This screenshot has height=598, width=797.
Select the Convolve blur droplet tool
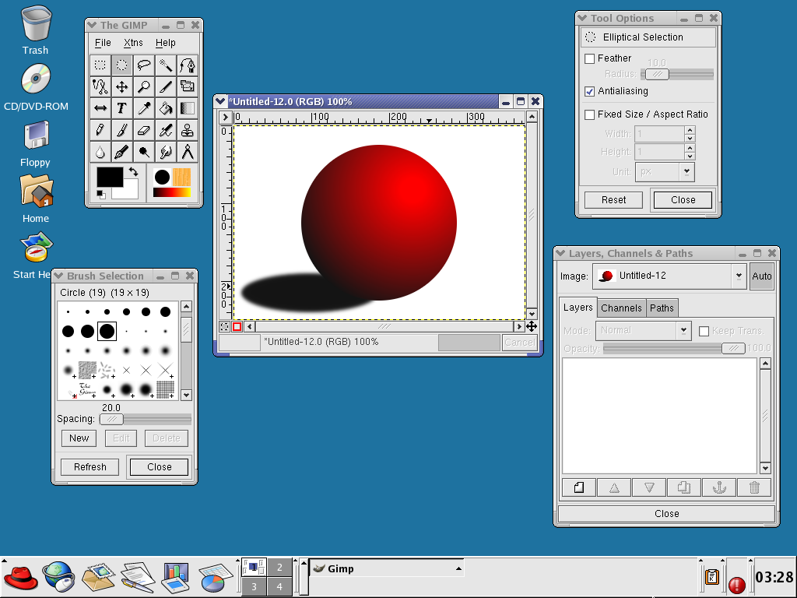[x=100, y=152]
